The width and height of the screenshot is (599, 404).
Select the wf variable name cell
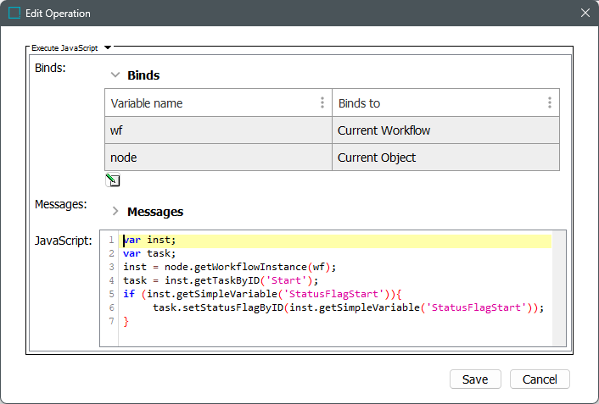pos(218,130)
